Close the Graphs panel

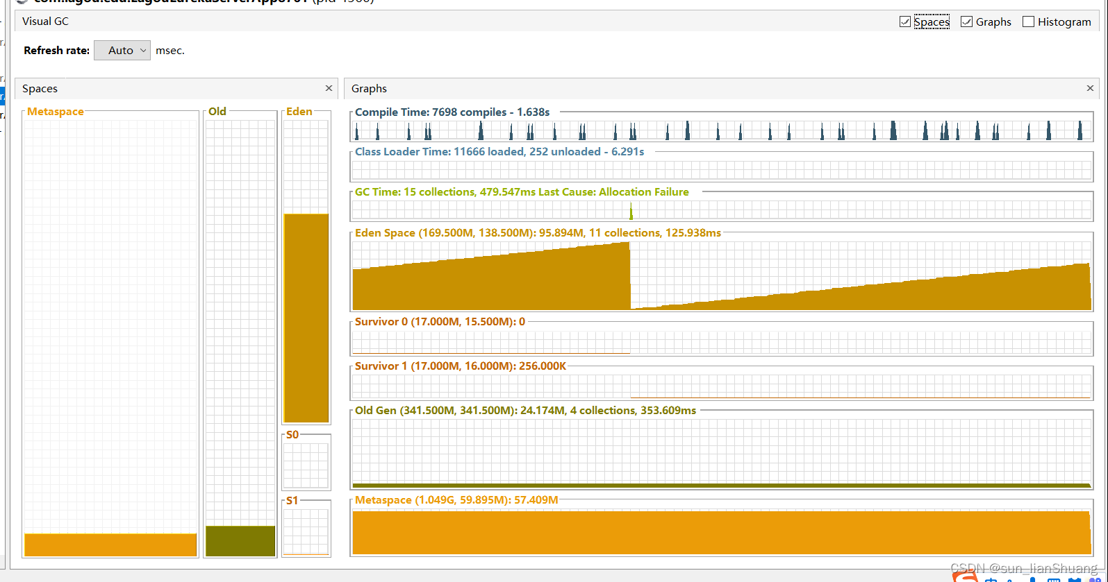pyautogui.click(x=1090, y=88)
